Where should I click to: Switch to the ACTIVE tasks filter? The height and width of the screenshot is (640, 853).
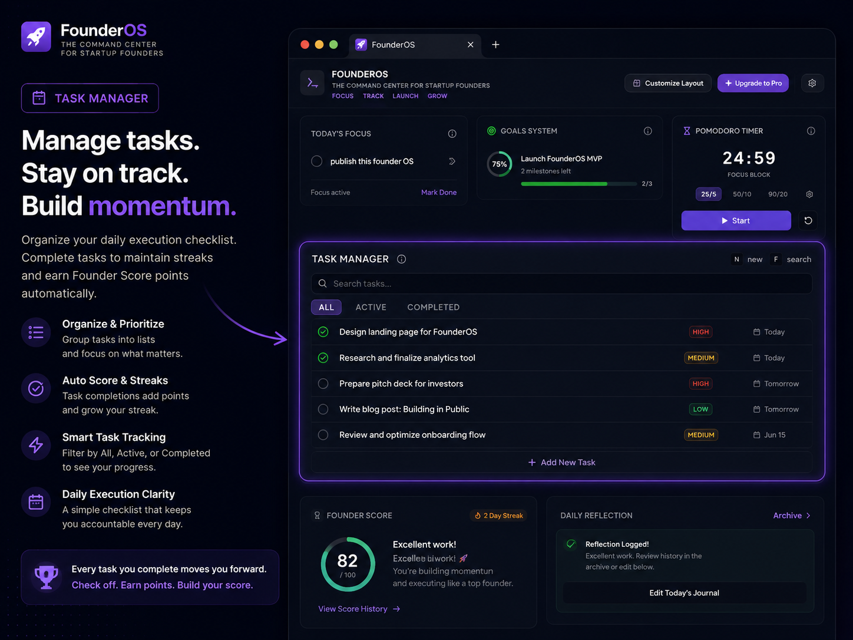pyautogui.click(x=371, y=307)
